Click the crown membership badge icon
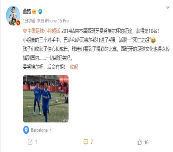 [34, 12]
